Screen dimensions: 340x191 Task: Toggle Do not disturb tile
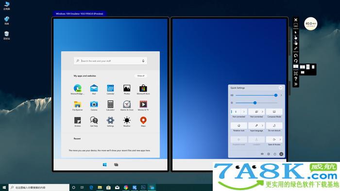[x=274, y=126]
